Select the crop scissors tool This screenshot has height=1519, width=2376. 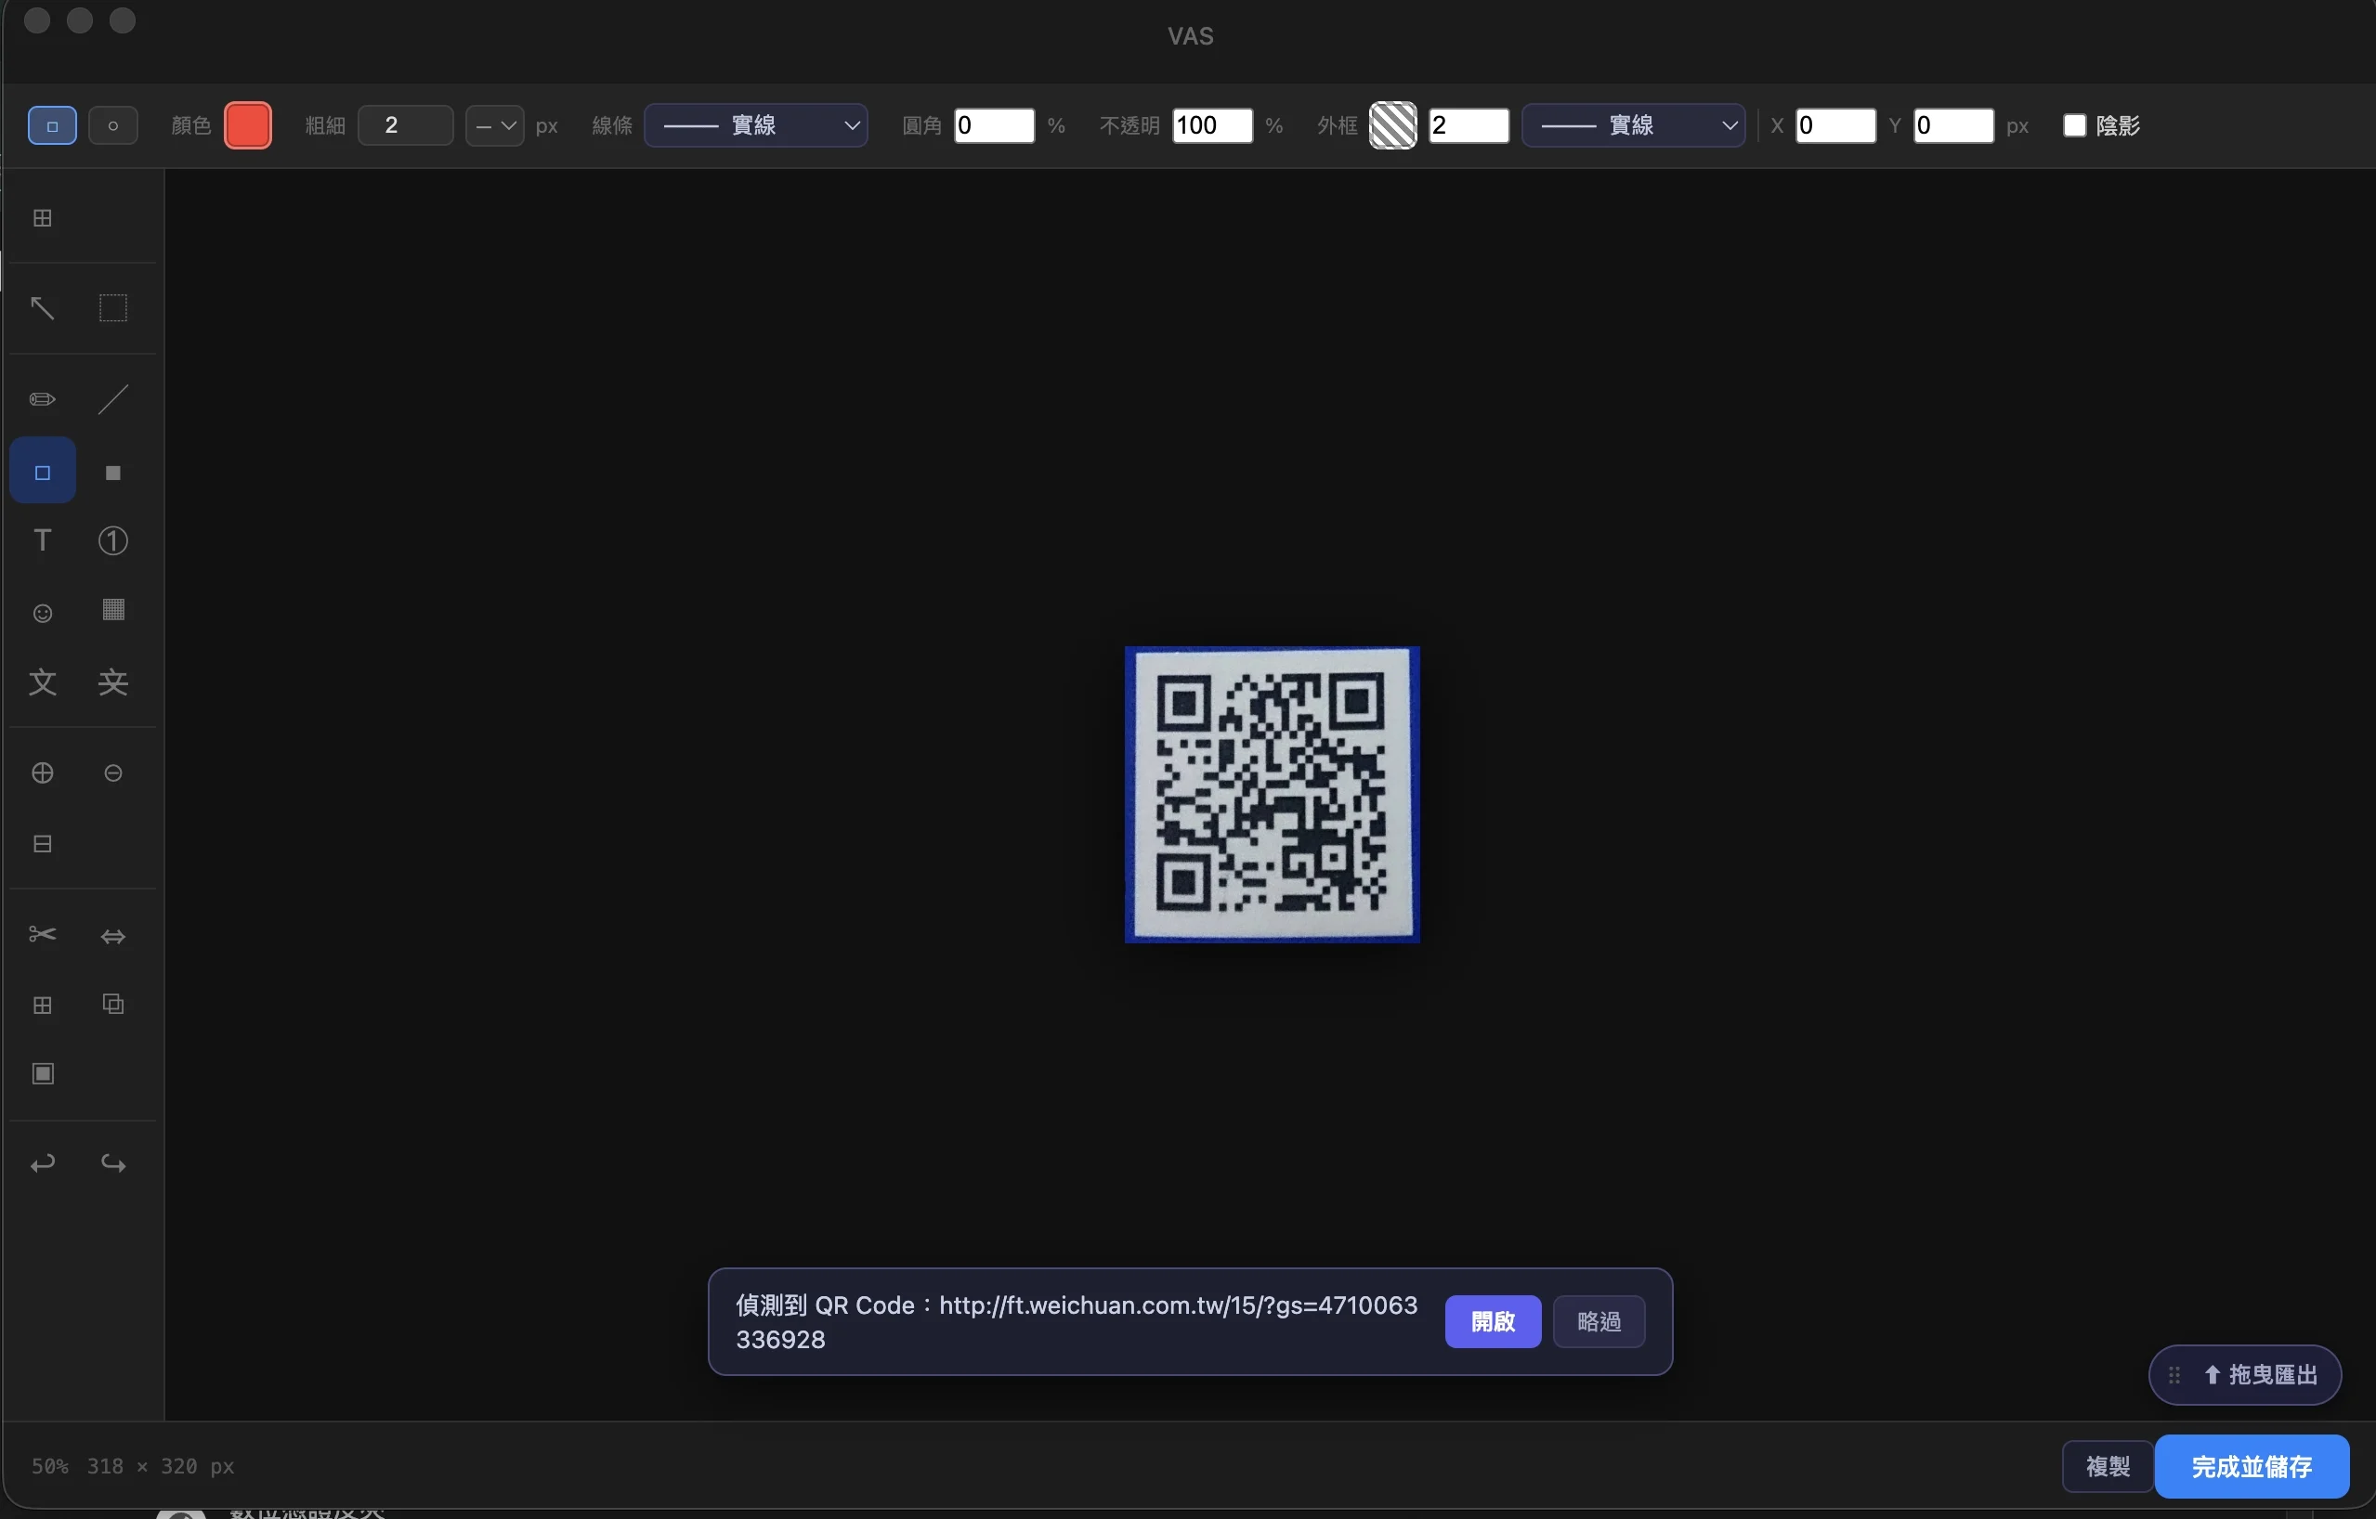[42, 934]
